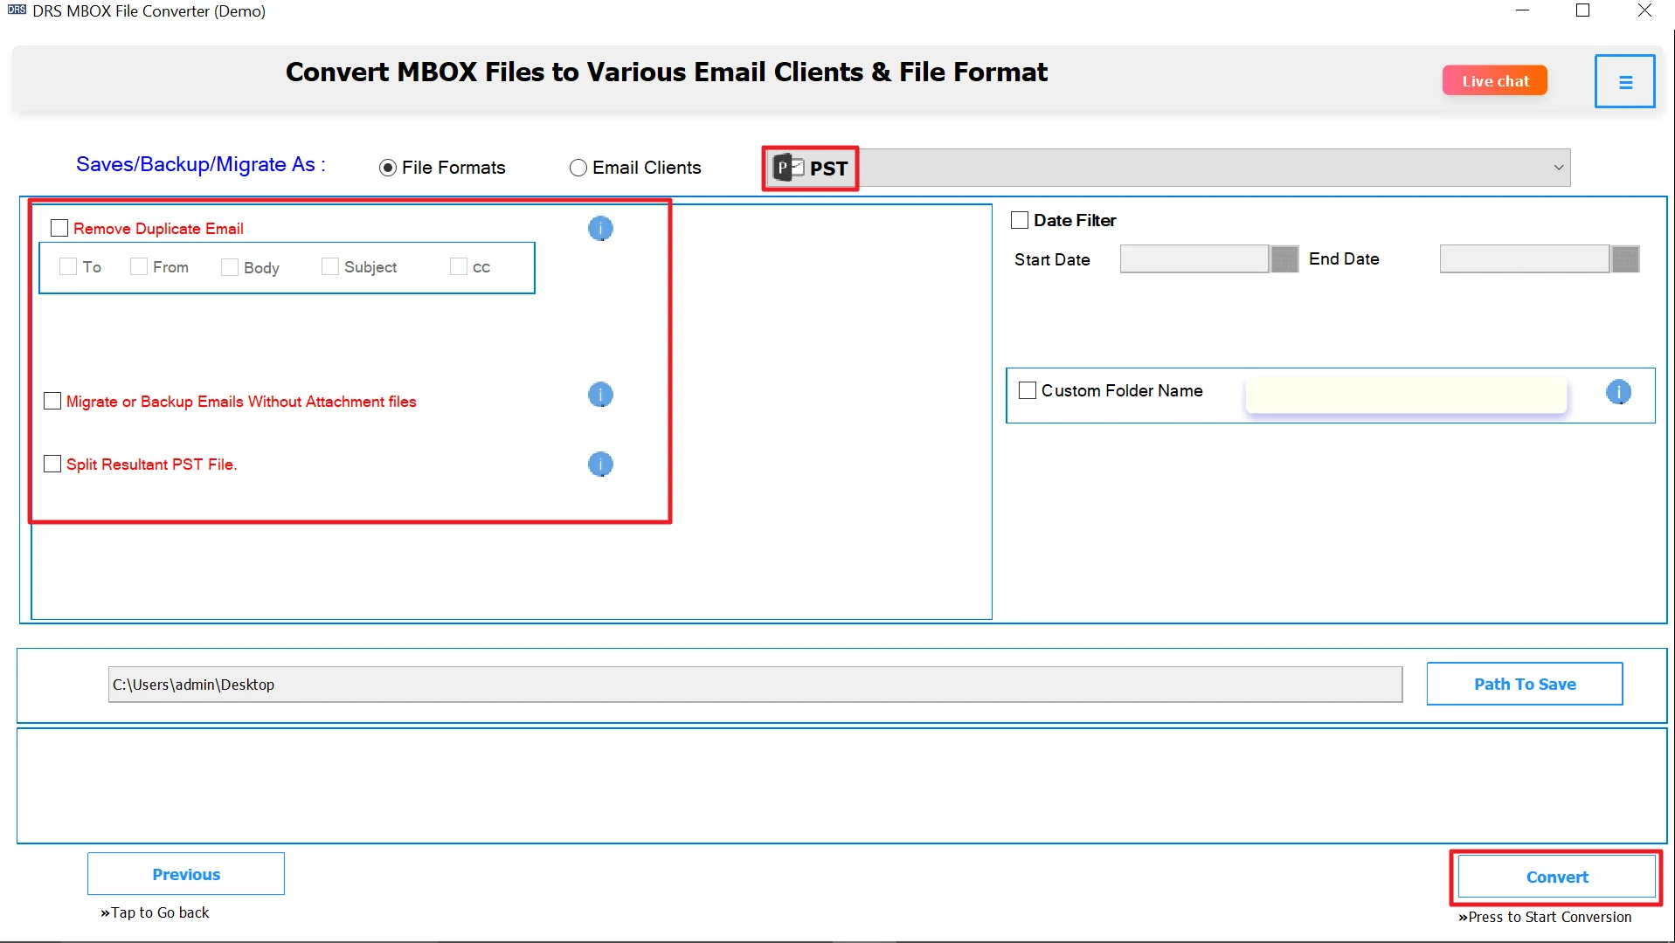Enable Migrate Without Attachment files option
Image resolution: width=1675 pixels, height=943 pixels.
[52, 401]
